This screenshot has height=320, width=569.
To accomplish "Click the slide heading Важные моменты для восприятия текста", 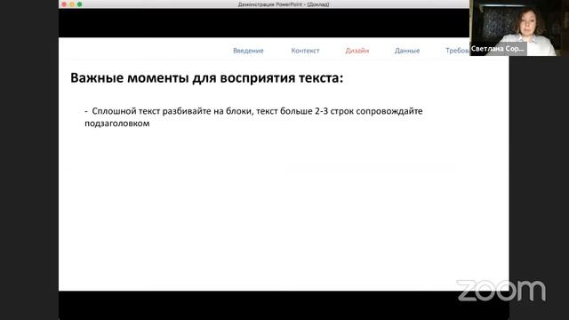I will pyautogui.click(x=206, y=78).
